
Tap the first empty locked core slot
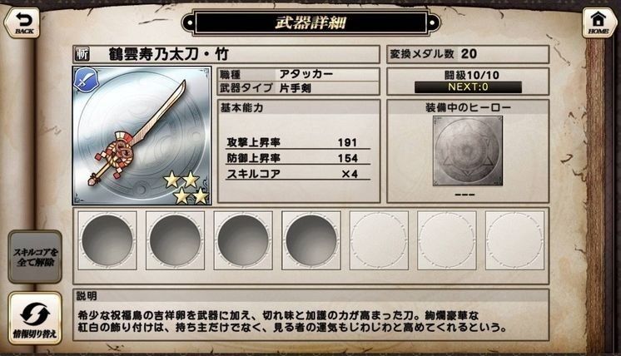[x=379, y=240]
